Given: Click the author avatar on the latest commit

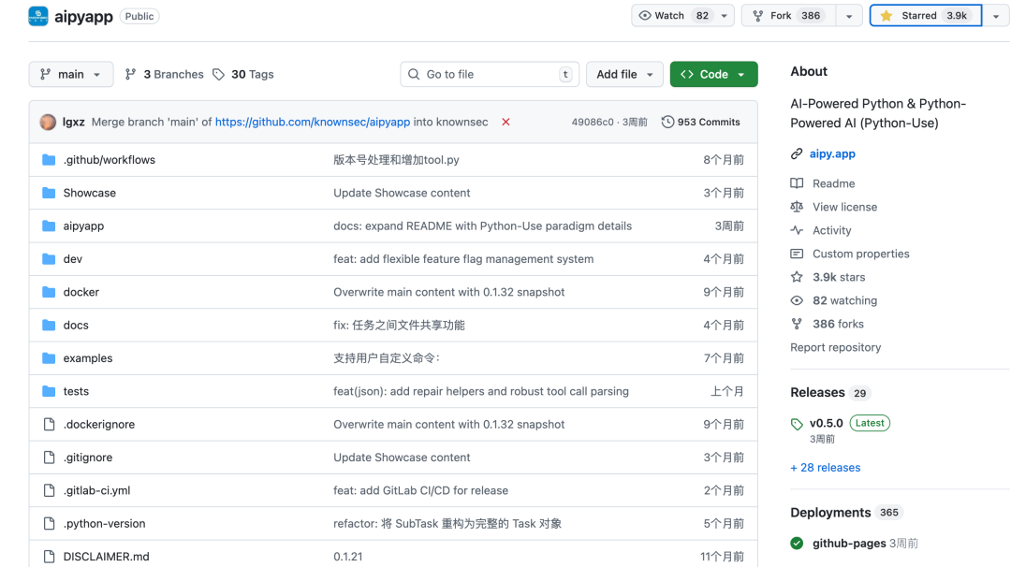Looking at the screenshot, I should (x=48, y=122).
